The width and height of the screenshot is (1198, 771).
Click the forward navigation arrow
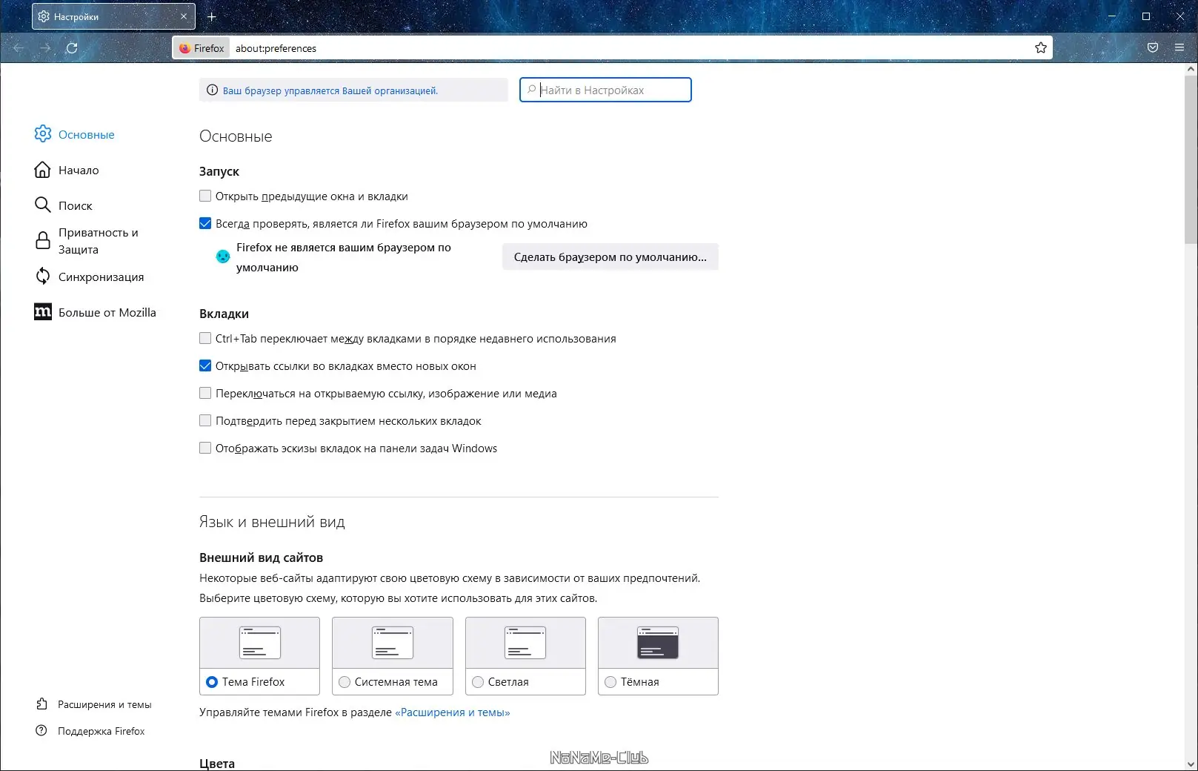[x=45, y=48]
